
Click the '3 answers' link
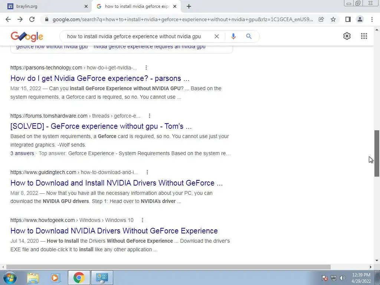(x=22, y=153)
